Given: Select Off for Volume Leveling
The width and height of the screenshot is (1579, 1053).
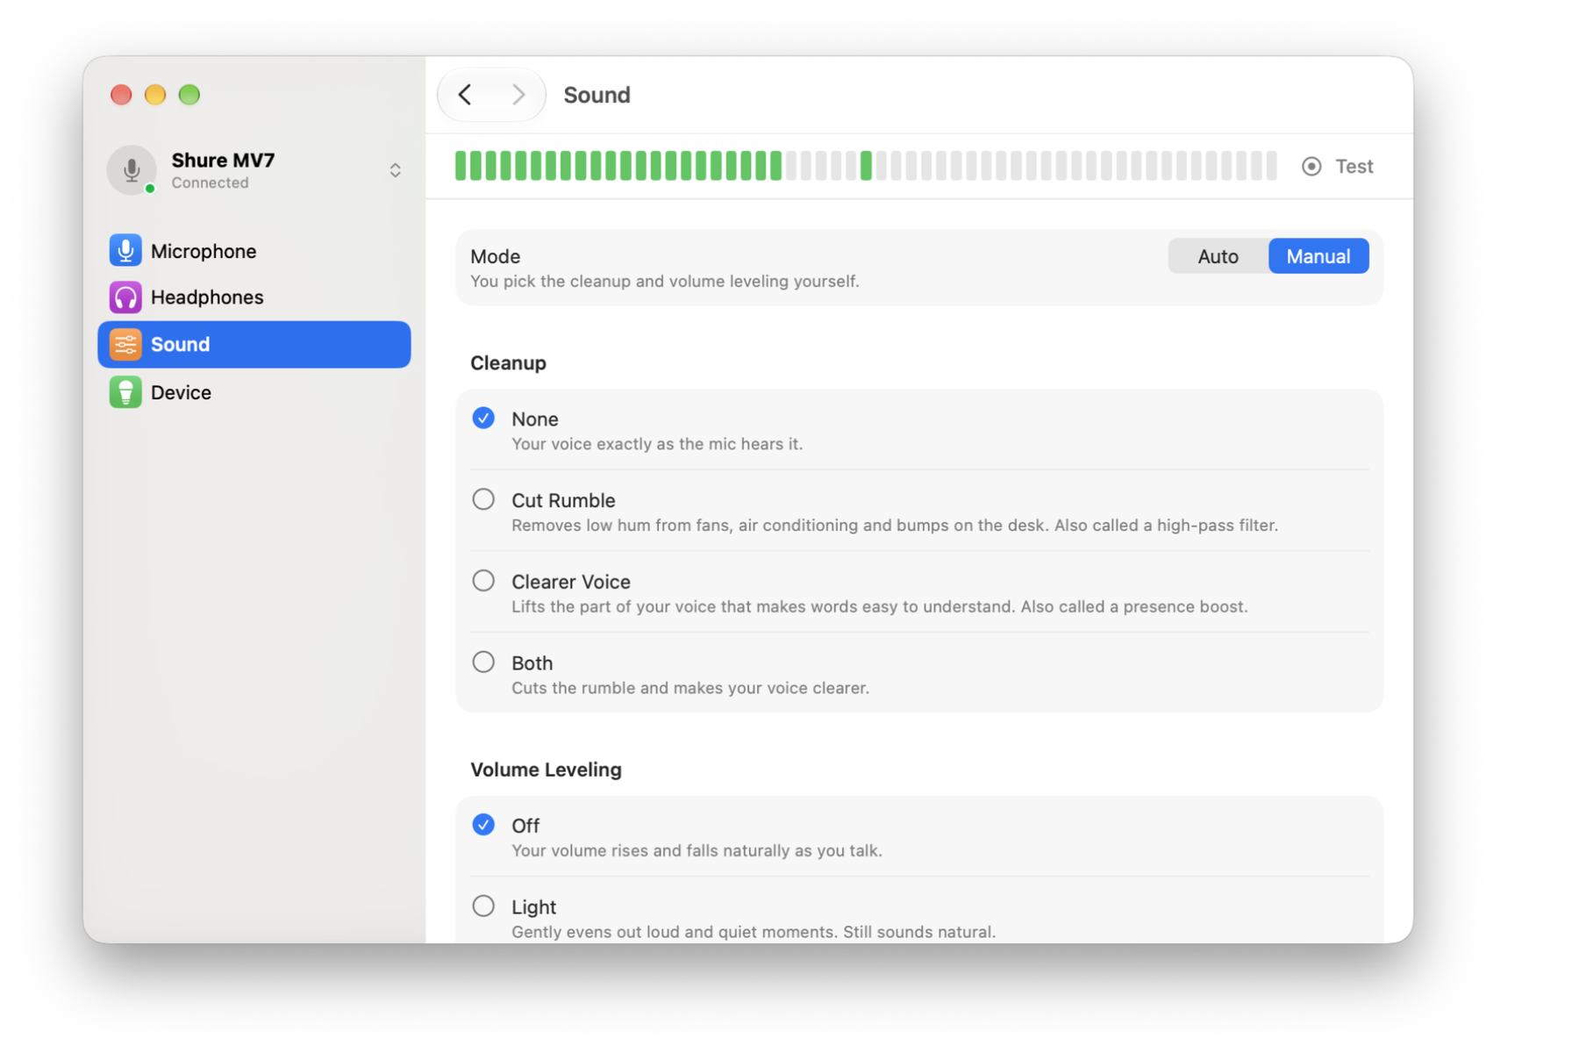Looking at the screenshot, I should [483, 825].
